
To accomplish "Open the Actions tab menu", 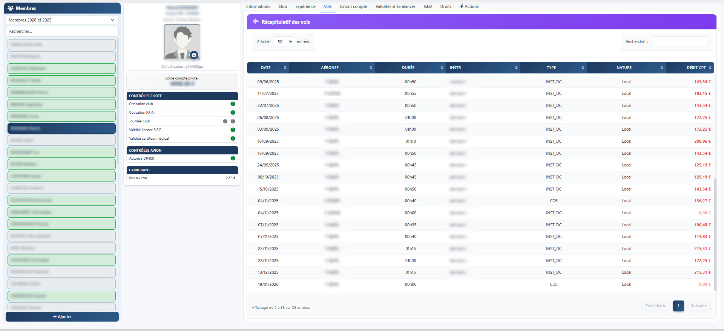I will click(x=469, y=6).
